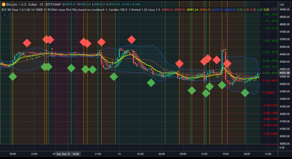Click the Sun Sep 12 16:45 time label
The width and height of the screenshot is (292, 159).
[x=67, y=154]
